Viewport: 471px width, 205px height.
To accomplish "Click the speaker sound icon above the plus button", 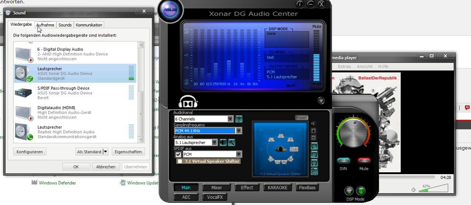I will pos(314,123).
